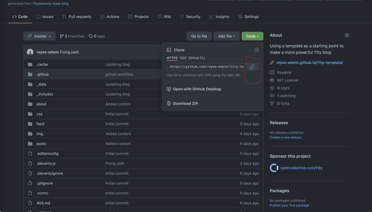
Task: Click Publish your first package link
Action: point(290,205)
